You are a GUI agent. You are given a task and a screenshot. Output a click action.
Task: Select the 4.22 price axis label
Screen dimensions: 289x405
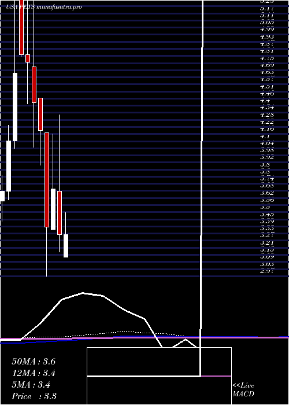click(x=267, y=122)
